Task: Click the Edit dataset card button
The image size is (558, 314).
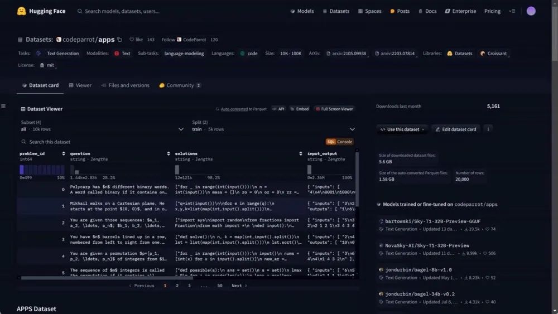Action: [x=456, y=129]
